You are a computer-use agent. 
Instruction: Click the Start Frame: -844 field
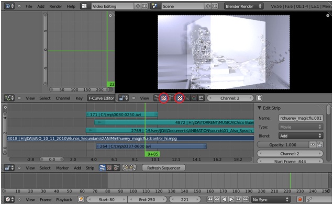point(290,161)
